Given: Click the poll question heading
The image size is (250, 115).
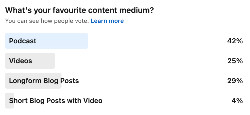Looking at the screenshot, I should (79, 10).
